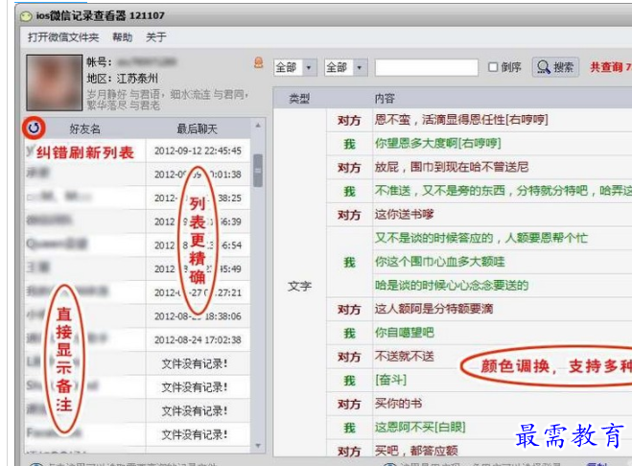Select the message 这你送书嗲

pyautogui.click(x=405, y=215)
